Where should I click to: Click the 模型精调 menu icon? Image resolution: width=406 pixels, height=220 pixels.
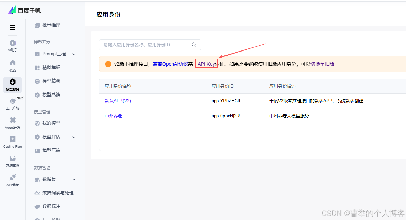[37, 81]
